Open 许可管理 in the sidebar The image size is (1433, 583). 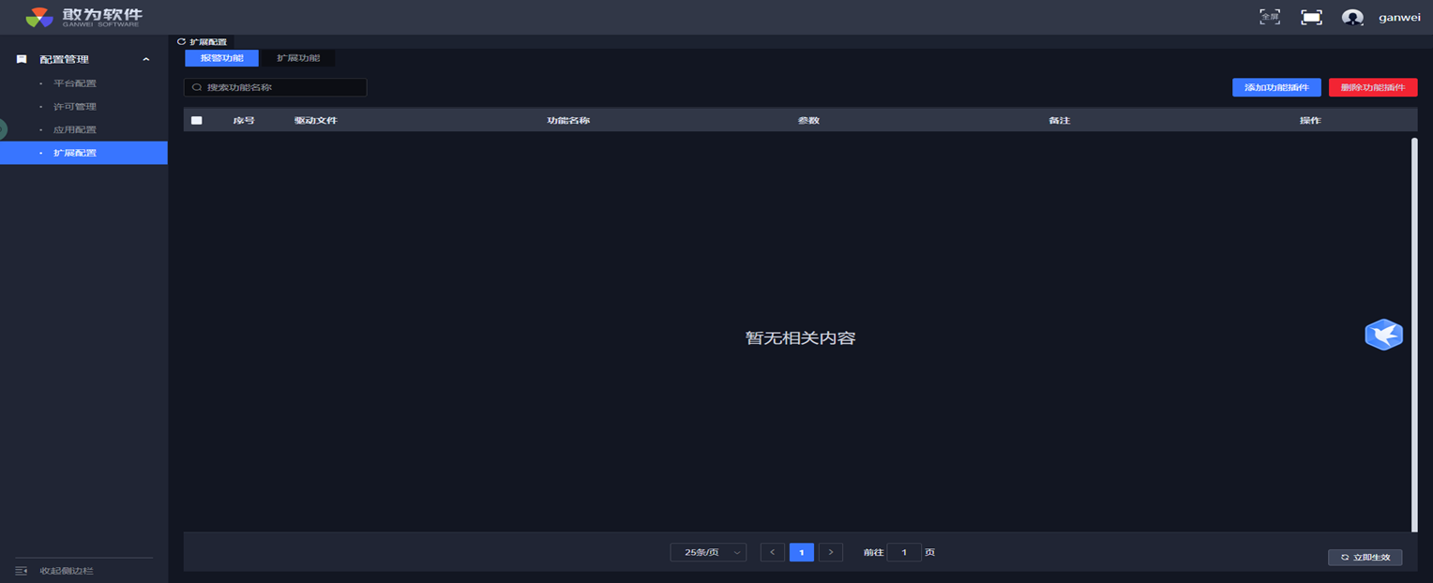(75, 107)
